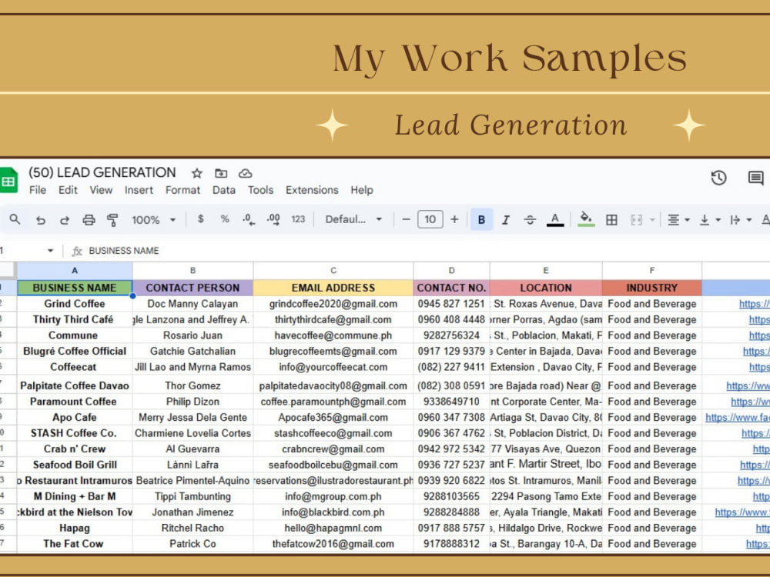This screenshot has width=770, height=577.
Task: Open the comments icon at top right
Action: pyautogui.click(x=755, y=178)
